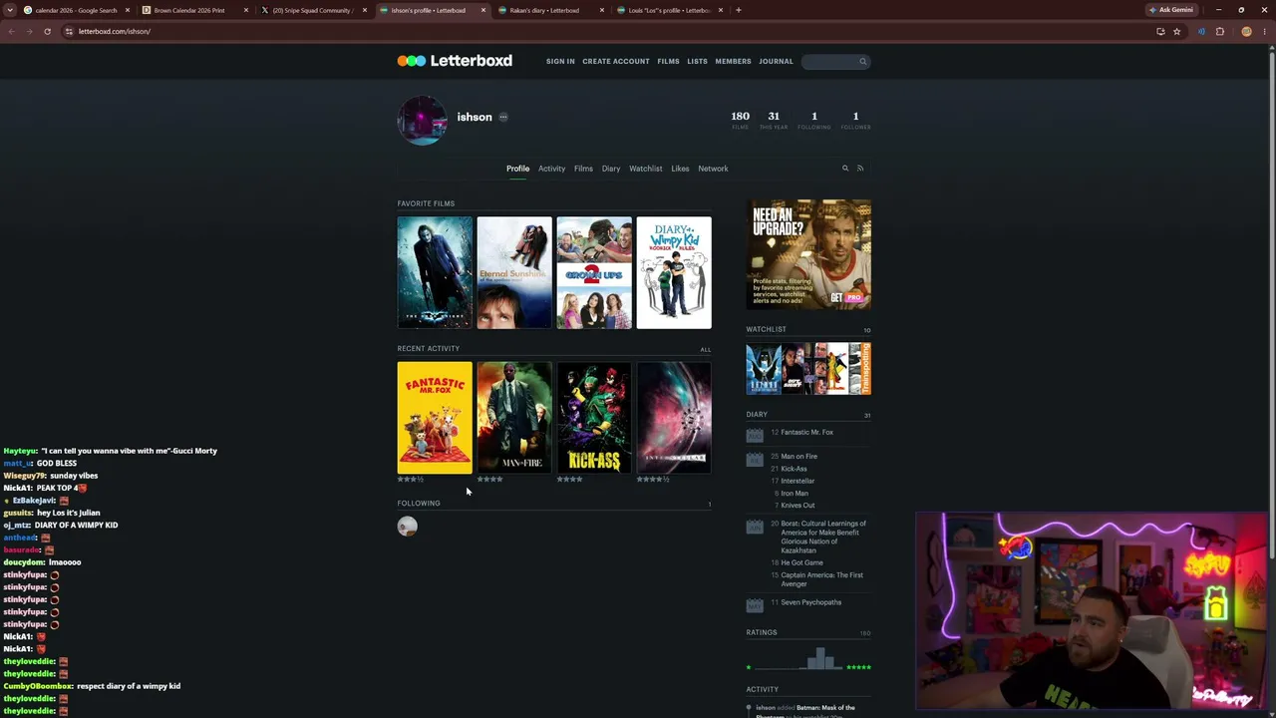Open ishson's profile avatar
Screen dimensions: 1276x718
point(422,120)
